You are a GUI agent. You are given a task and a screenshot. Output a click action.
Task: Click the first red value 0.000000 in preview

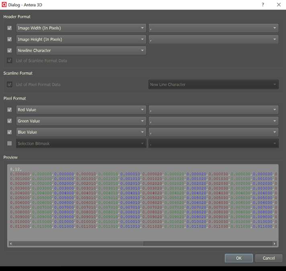(20, 174)
